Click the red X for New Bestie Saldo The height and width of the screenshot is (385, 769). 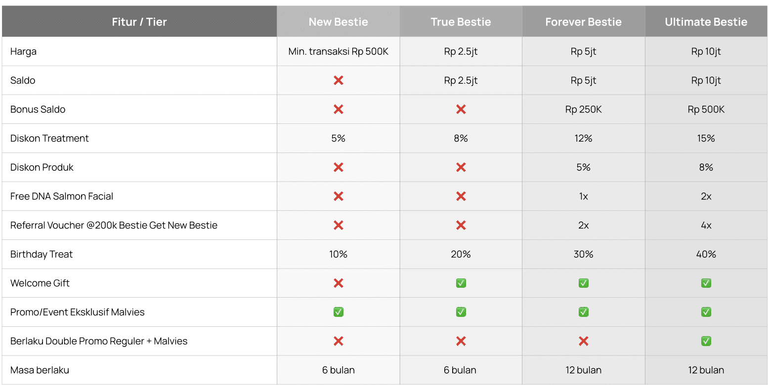pyautogui.click(x=339, y=80)
